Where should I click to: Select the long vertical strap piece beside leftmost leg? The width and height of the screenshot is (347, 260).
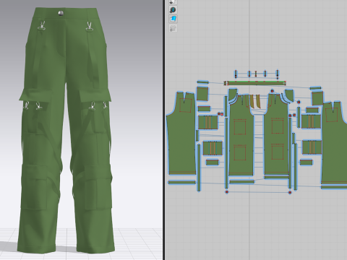pos(199,168)
